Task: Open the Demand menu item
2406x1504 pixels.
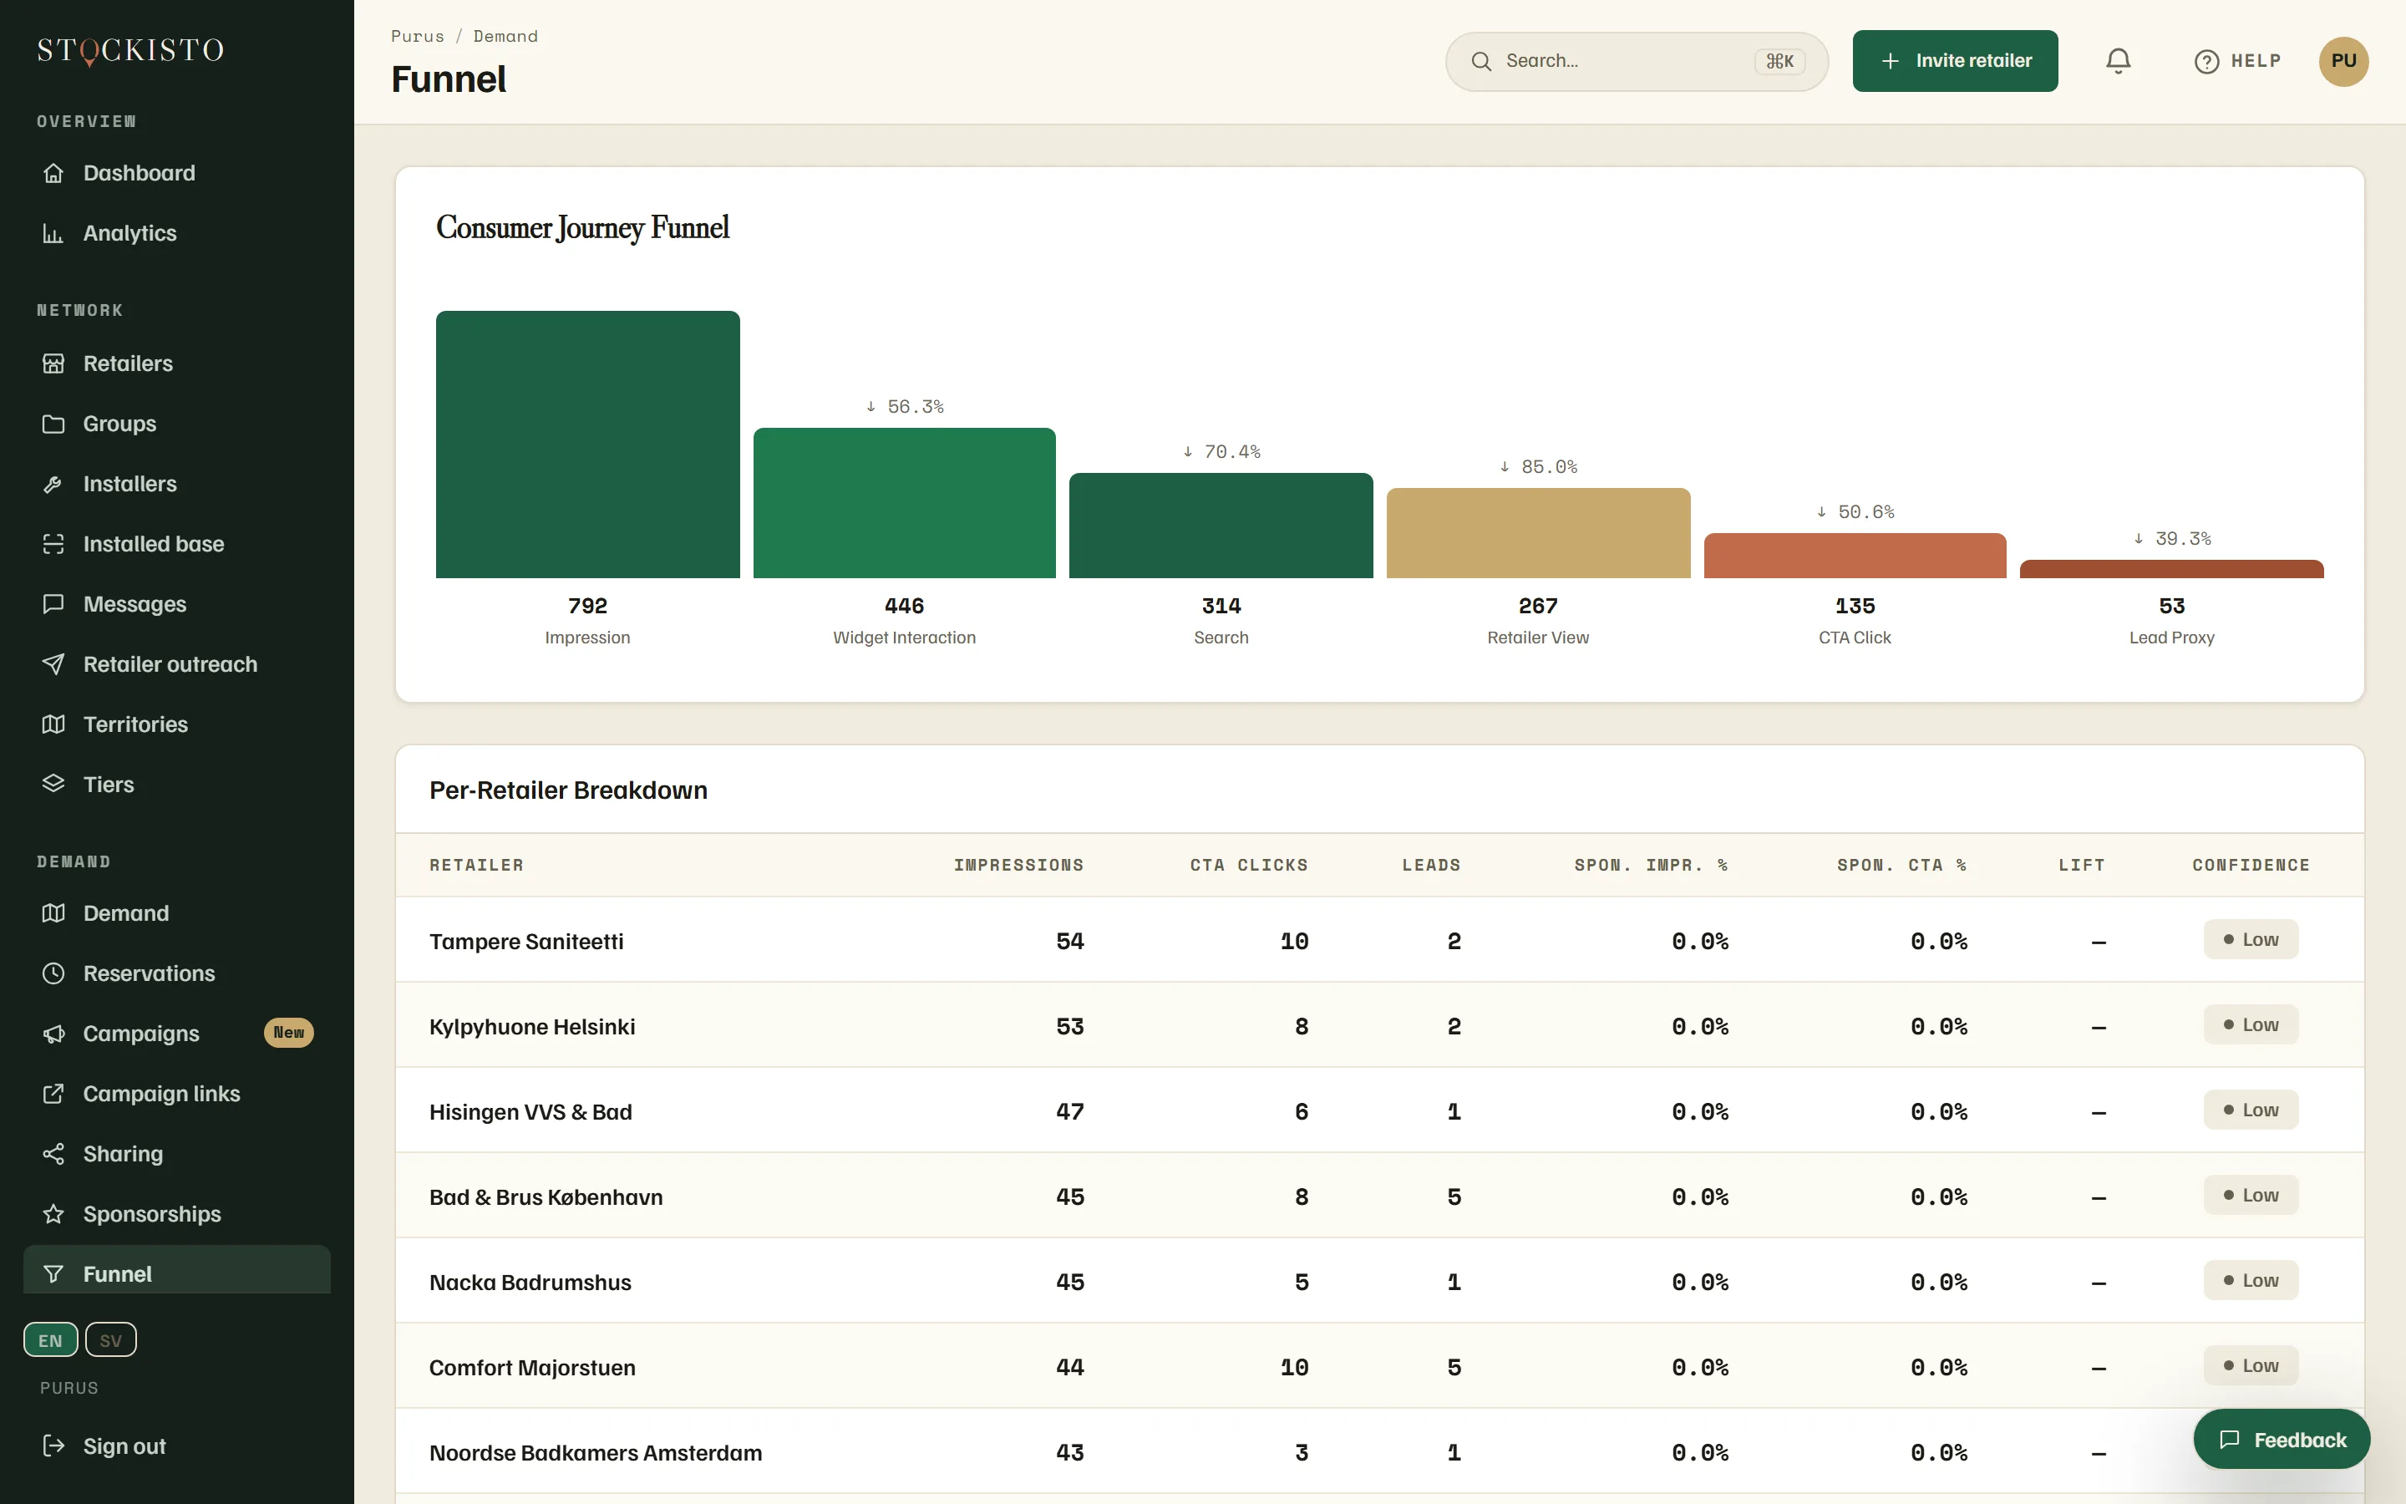Action: click(x=177, y=913)
